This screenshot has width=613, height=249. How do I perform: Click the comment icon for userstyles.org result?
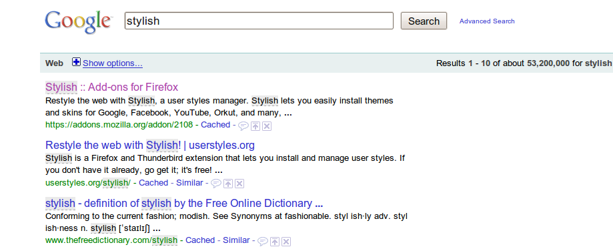click(x=216, y=183)
